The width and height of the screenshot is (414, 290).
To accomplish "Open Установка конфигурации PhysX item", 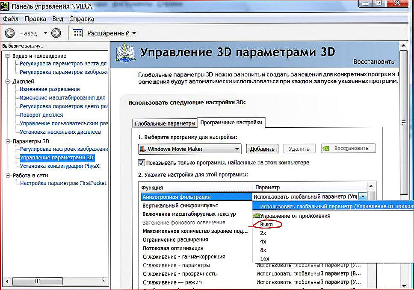I will [x=60, y=166].
